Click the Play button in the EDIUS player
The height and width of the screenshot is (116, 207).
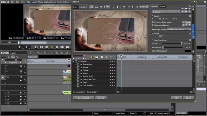[x=52, y=47]
